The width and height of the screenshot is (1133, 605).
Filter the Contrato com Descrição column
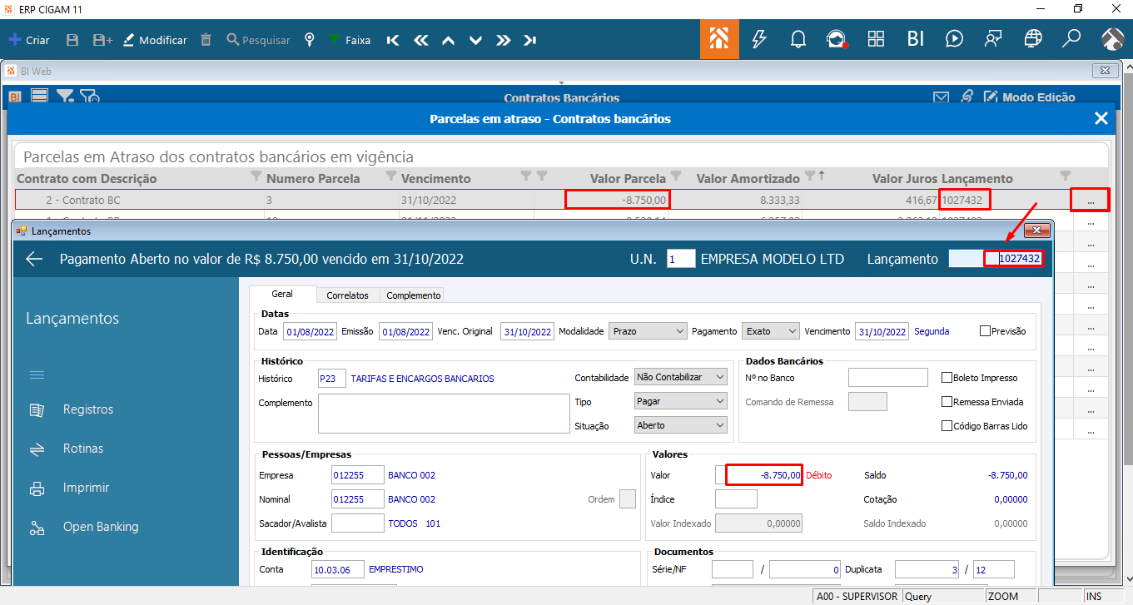256,176
